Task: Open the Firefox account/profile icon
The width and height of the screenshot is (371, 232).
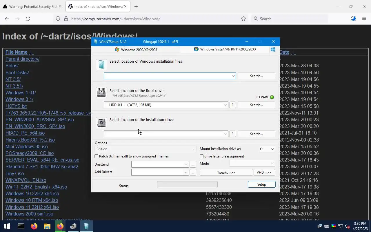Action: (354, 19)
